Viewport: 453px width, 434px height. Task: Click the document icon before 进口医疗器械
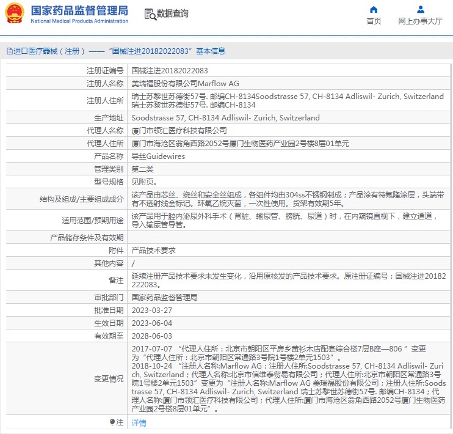[x=10, y=51]
